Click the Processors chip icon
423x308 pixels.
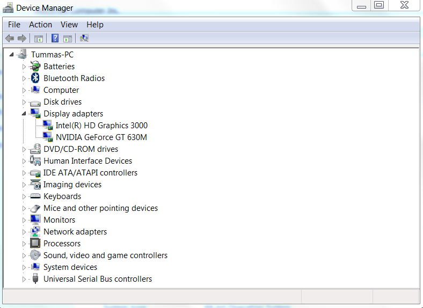tap(35, 243)
